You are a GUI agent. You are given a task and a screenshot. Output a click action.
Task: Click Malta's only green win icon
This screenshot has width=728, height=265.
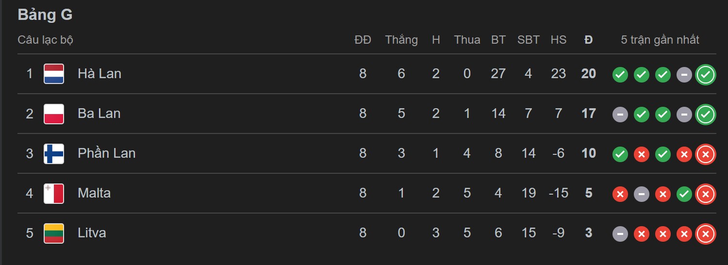point(684,194)
